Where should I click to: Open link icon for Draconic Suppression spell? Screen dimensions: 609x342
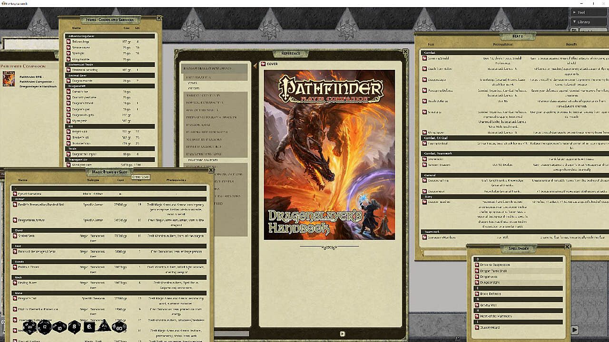coord(477,265)
